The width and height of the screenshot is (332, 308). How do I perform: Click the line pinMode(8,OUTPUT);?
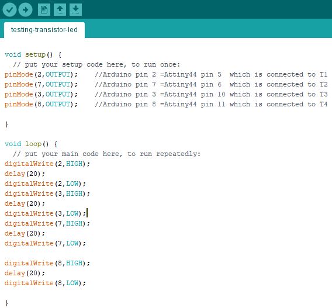pyautogui.click(x=41, y=105)
